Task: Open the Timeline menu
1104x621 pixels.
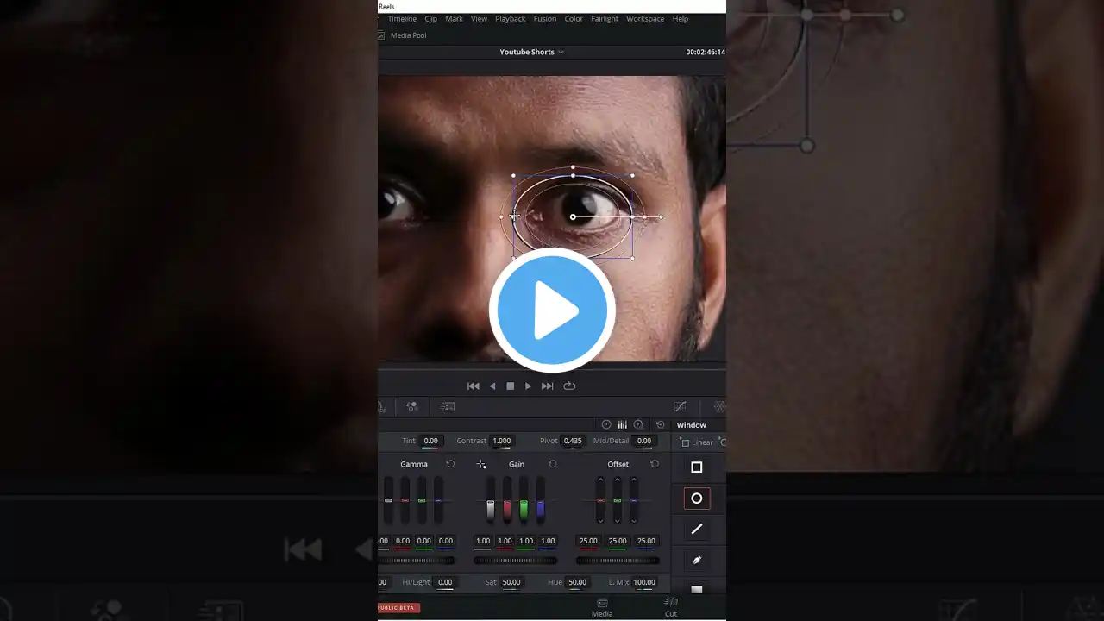Action: click(402, 19)
